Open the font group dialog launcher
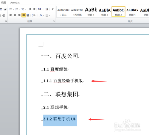Image resolution: width=149 pixels, height=135 pixels. click(6, 21)
